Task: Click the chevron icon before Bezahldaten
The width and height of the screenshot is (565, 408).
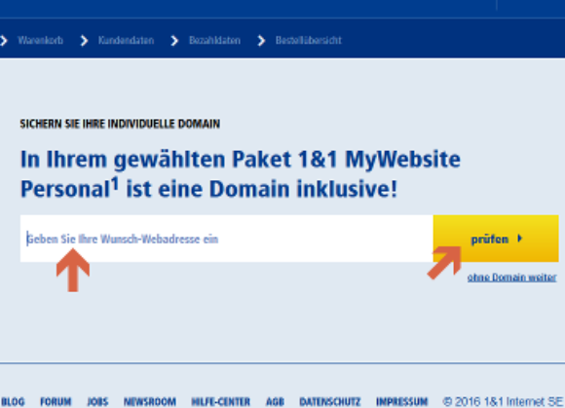Action: pyautogui.click(x=174, y=40)
